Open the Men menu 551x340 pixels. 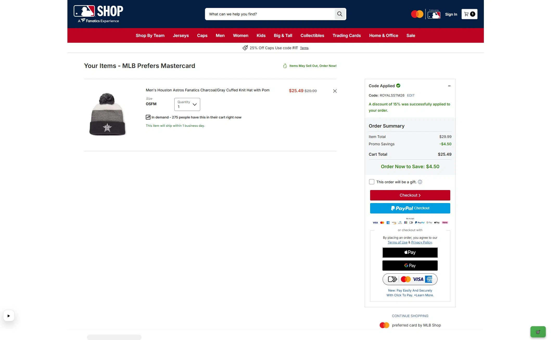click(x=220, y=35)
